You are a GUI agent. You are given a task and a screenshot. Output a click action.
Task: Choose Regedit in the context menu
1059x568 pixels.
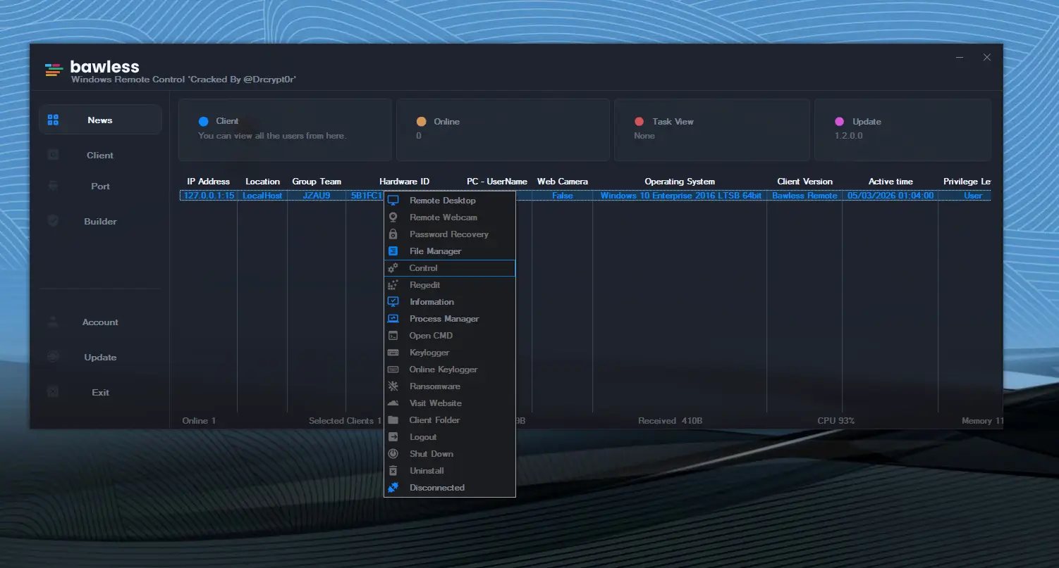coord(424,285)
